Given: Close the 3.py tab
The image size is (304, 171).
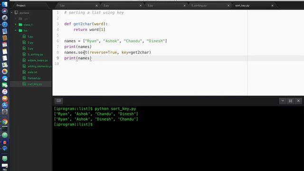Looking at the screenshot, I should 184,6.
